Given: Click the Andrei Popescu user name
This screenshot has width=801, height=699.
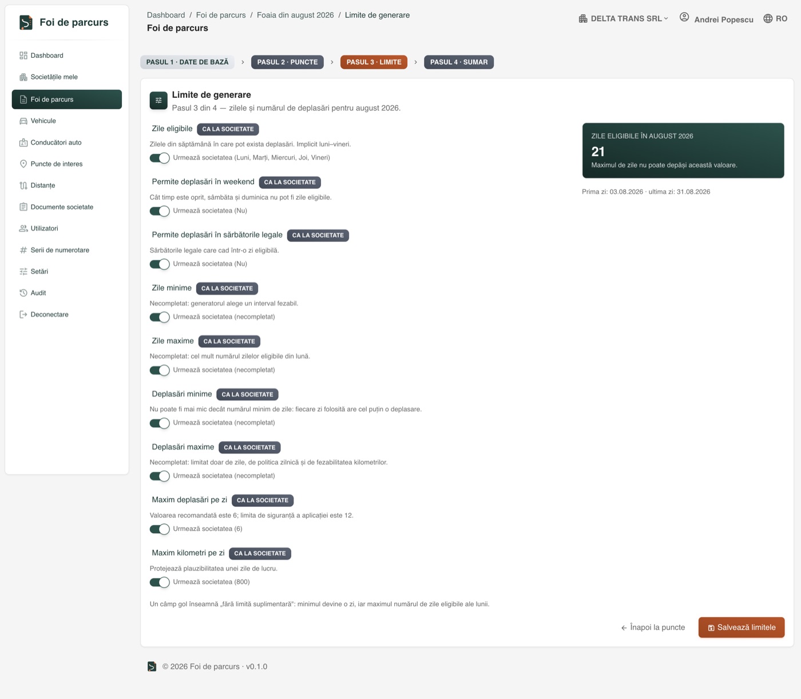Looking at the screenshot, I should click(724, 19).
